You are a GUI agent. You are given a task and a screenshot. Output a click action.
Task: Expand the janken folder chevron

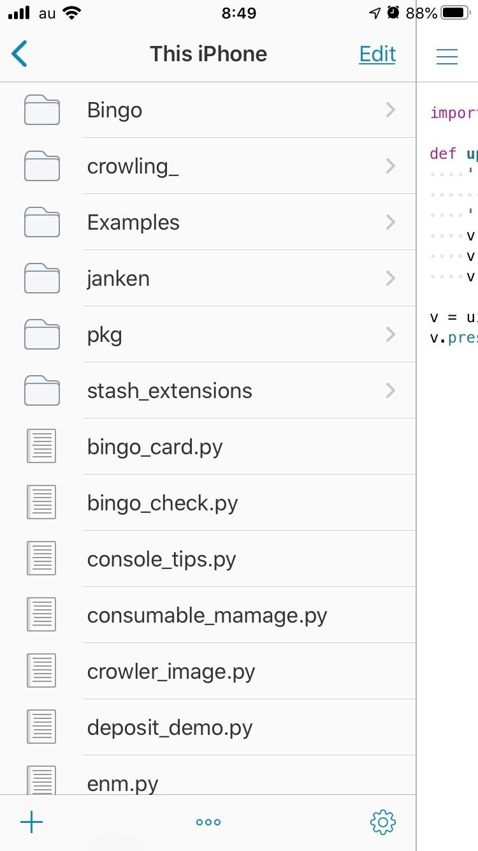pyautogui.click(x=391, y=279)
